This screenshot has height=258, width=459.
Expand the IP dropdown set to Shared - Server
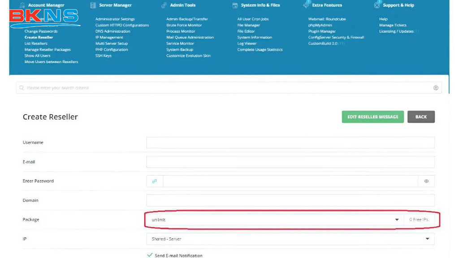pos(290,239)
